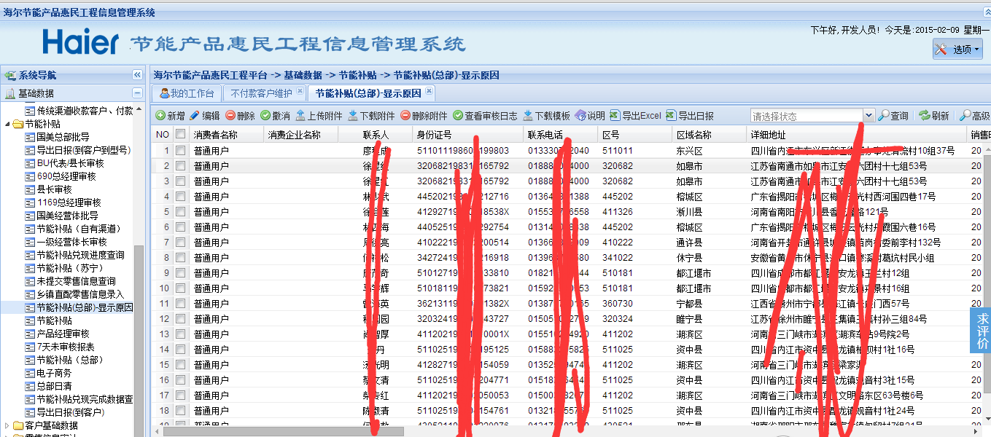
Task: Check the checkbox for row 12
Action: [180, 319]
